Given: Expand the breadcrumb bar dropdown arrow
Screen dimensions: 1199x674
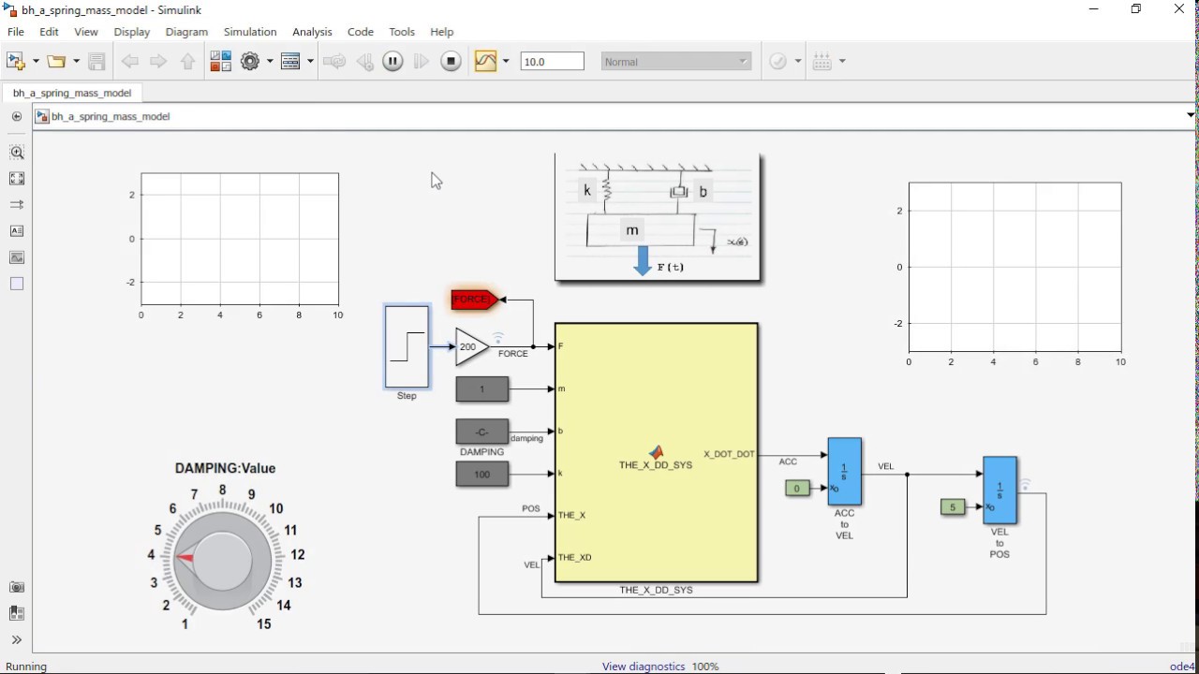Looking at the screenshot, I should pos(1191,116).
